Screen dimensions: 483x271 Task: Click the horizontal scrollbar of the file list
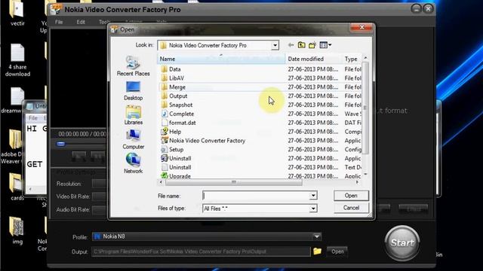233,182
